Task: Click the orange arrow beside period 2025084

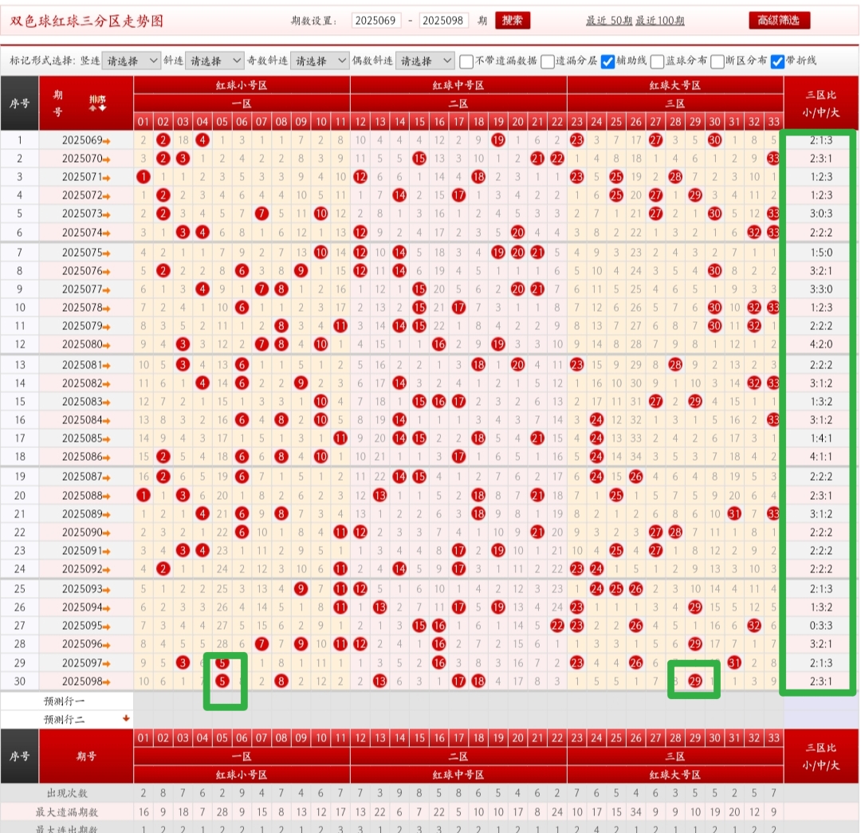Action: 107,421
